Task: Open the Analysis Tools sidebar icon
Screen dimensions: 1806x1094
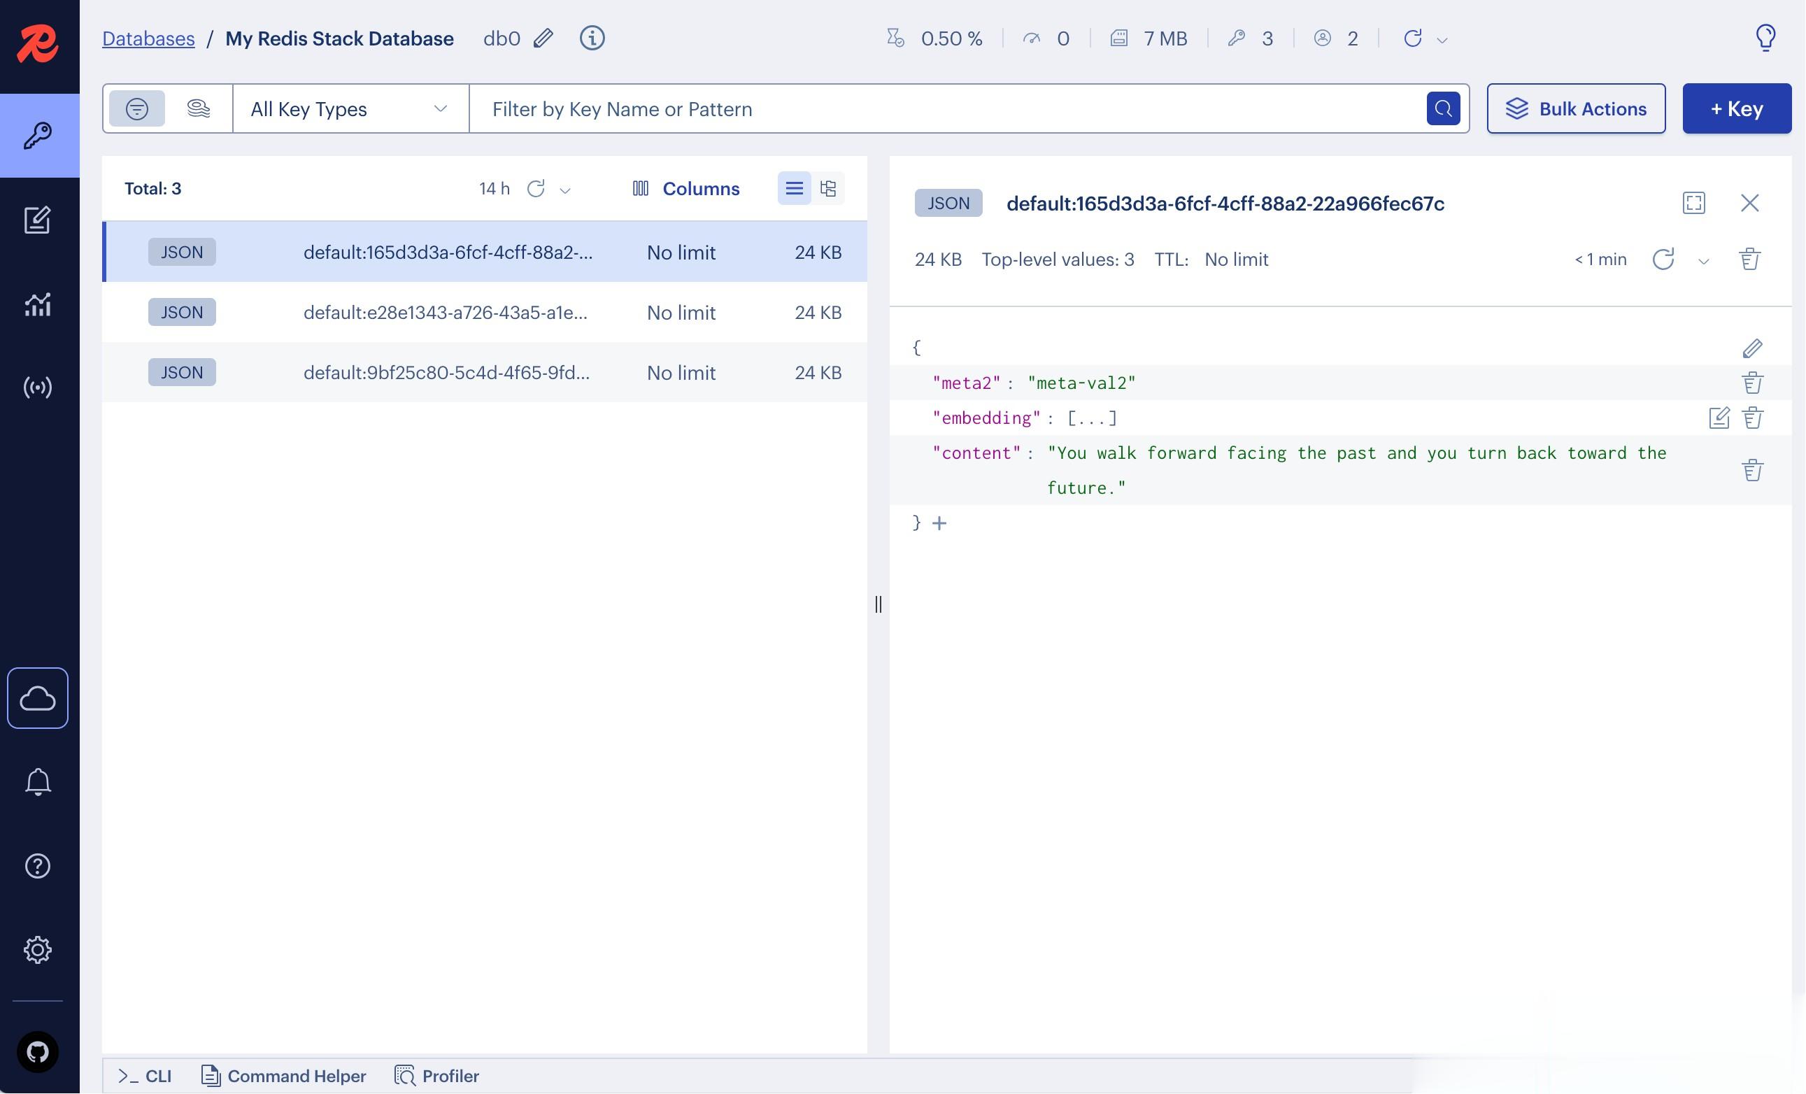Action: point(37,304)
